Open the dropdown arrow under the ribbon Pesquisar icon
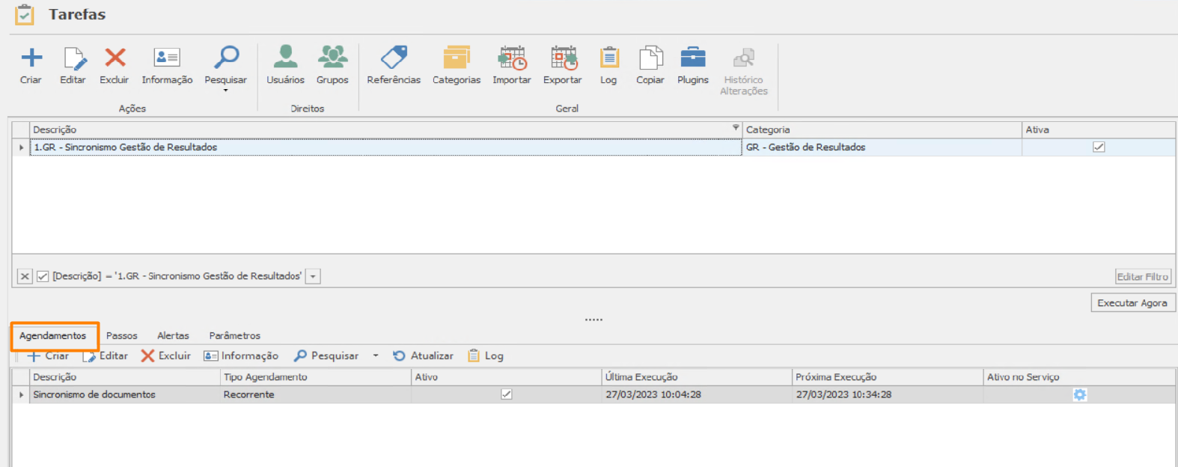 coord(225,91)
